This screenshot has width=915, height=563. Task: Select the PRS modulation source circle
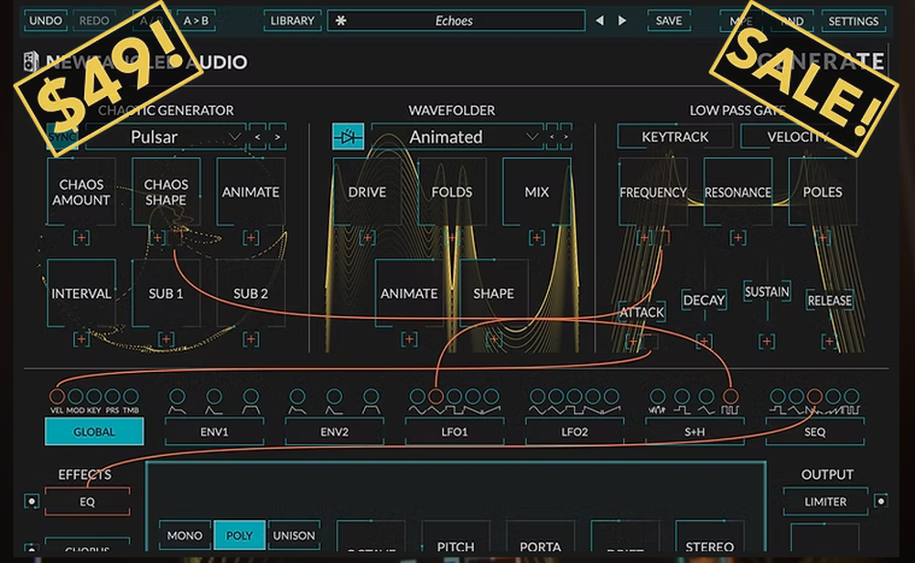coord(112,397)
